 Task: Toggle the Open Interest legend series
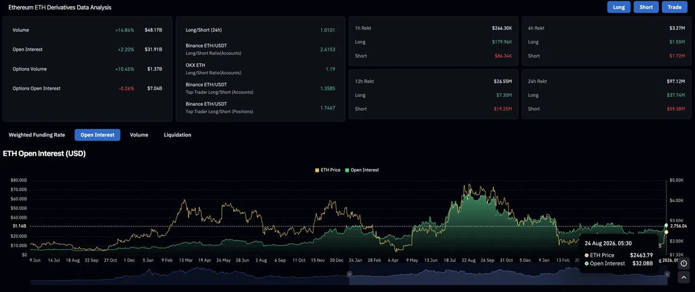click(x=362, y=170)
